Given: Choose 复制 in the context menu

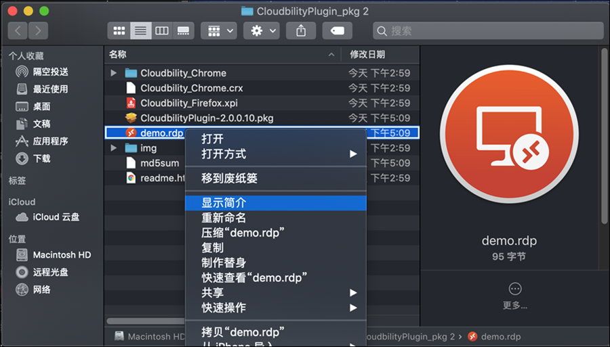Looking at the screenshot, I should click(276, 248).
